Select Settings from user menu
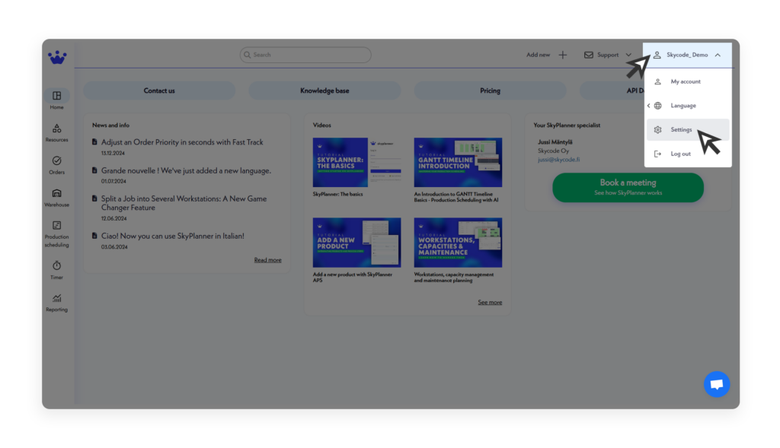 [681, 130]
